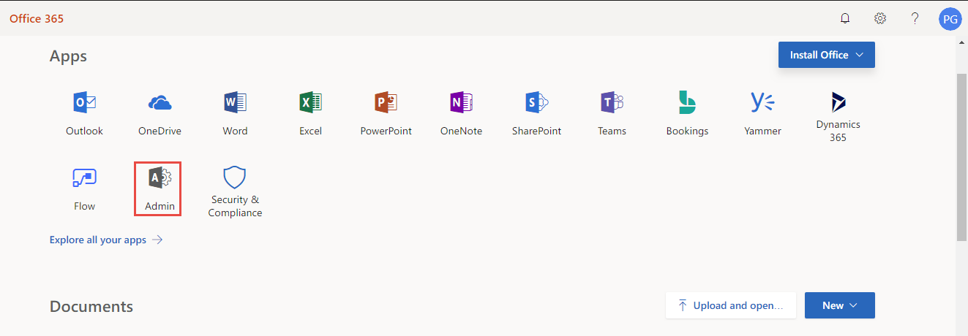Open Dynamics 365 app
The image size is (968, 336).
pos(838,116)
